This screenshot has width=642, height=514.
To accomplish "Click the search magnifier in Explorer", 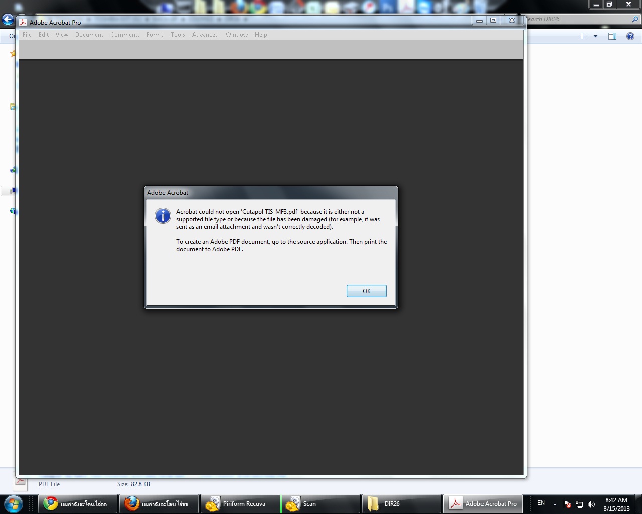I will click(x=635, y=19).
